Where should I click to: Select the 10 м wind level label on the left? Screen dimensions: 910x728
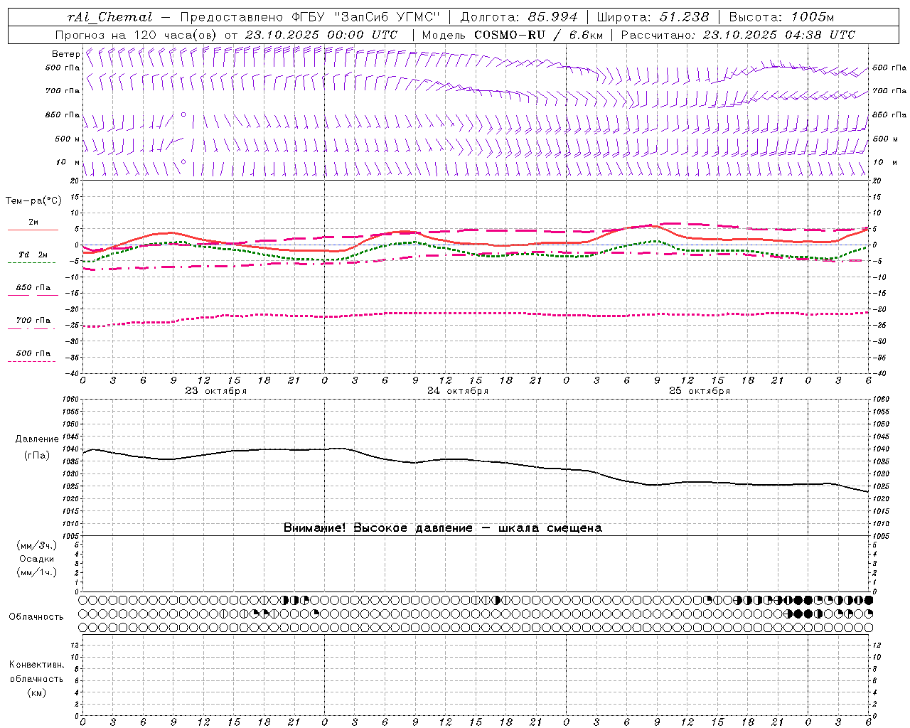point(68,162)
